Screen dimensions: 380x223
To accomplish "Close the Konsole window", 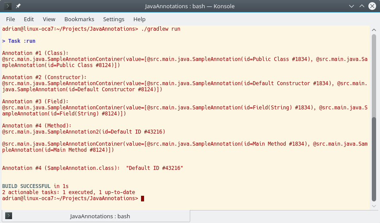I will (372, 6).
